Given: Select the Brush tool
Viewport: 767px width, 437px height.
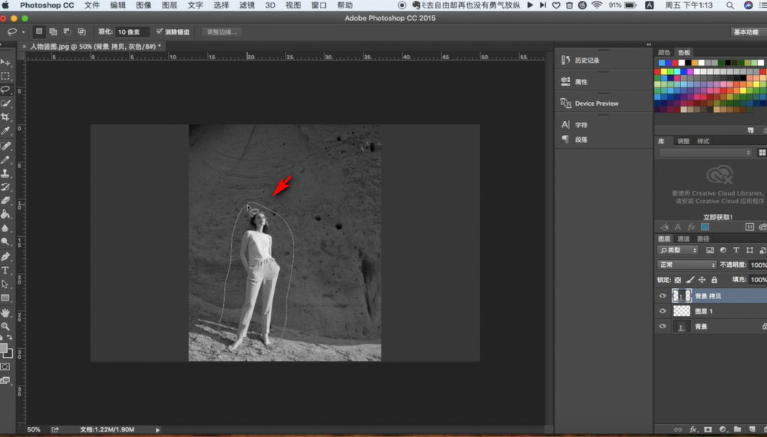Looking at the screenshot, I should [5, 159].
